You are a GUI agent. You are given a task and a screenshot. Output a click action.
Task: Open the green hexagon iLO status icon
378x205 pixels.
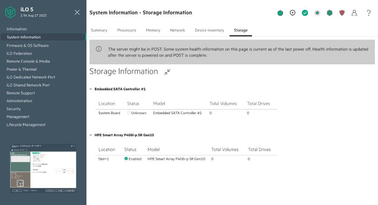(x=329, y=13)
